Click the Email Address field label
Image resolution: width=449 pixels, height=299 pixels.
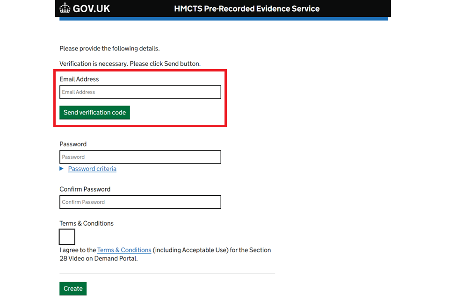coord(79,79)
